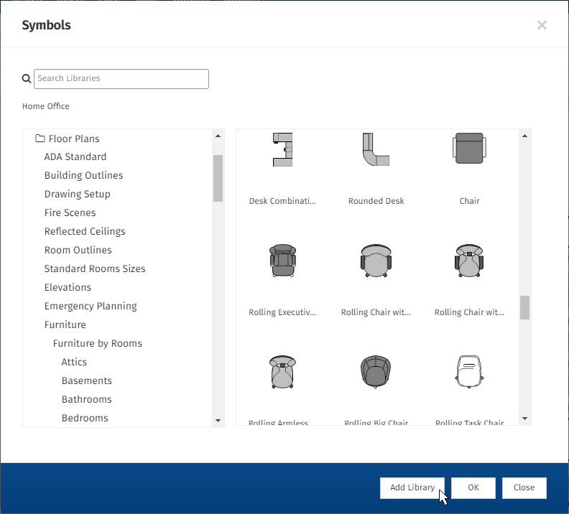
Task: Click the search magnifier icon
Action: coord(27,79)
